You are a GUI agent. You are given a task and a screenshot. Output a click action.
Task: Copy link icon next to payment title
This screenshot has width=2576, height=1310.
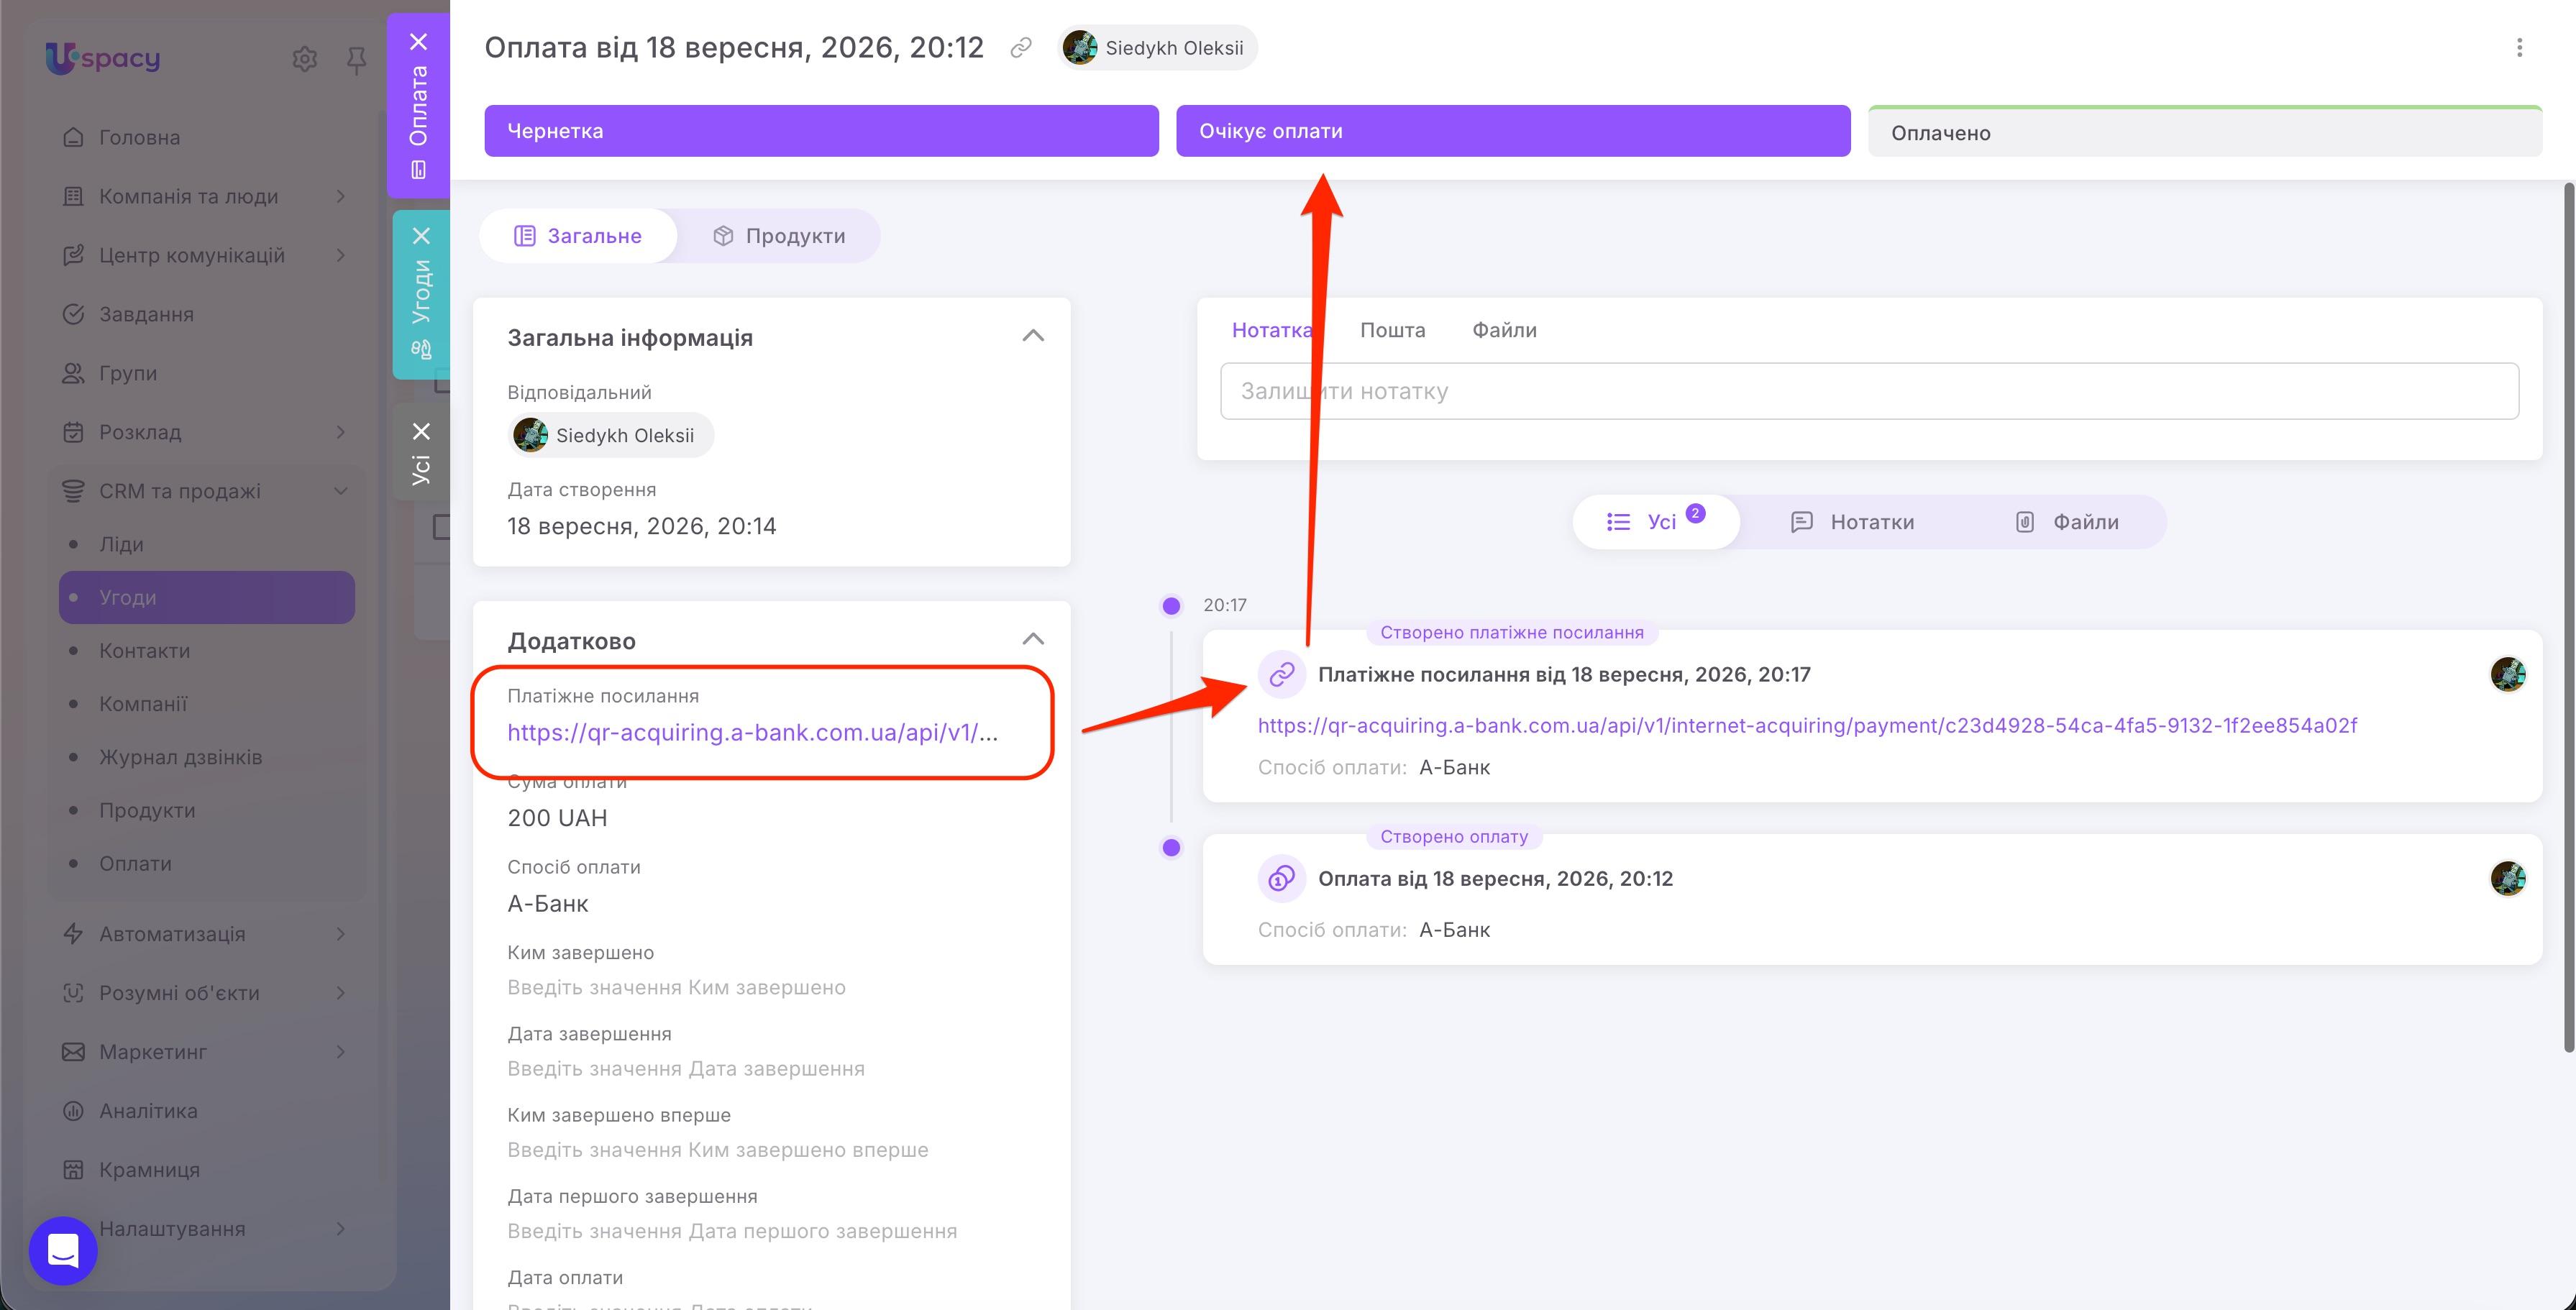(x=1020, y=48)
